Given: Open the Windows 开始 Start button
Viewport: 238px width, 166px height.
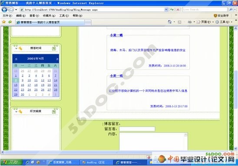Looking at the screenshot, I should coord(11,162).
